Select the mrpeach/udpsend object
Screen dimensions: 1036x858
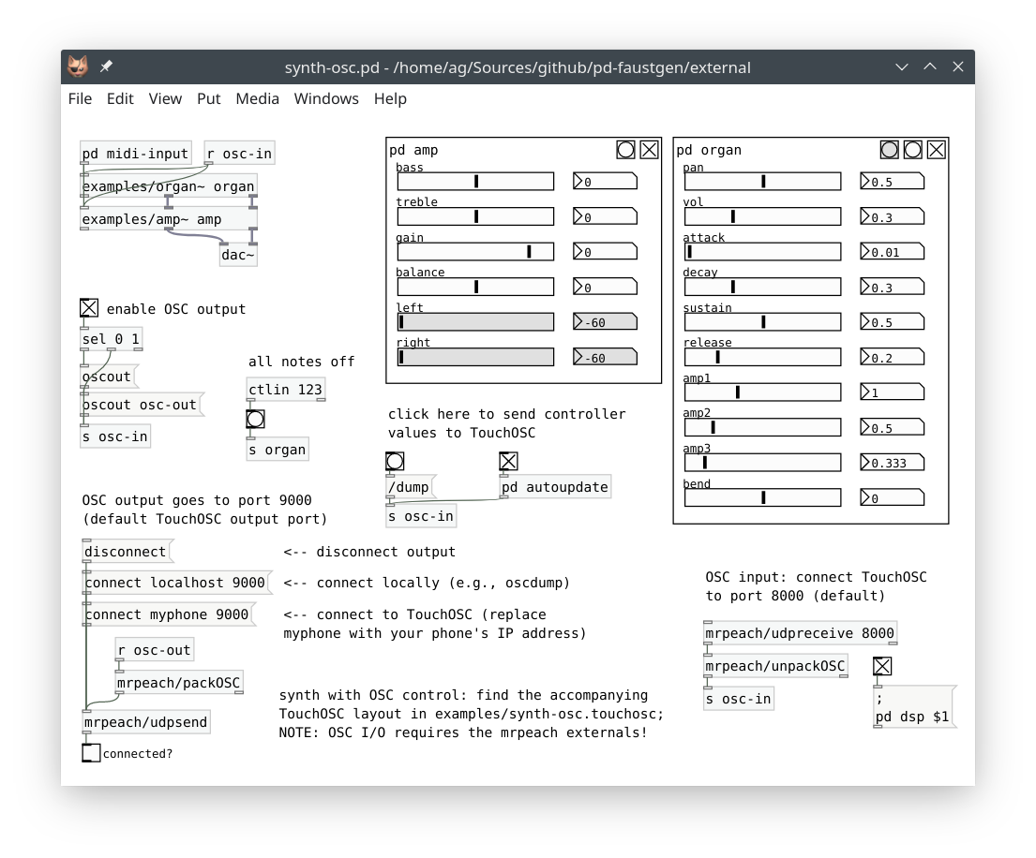coord(146,722)
